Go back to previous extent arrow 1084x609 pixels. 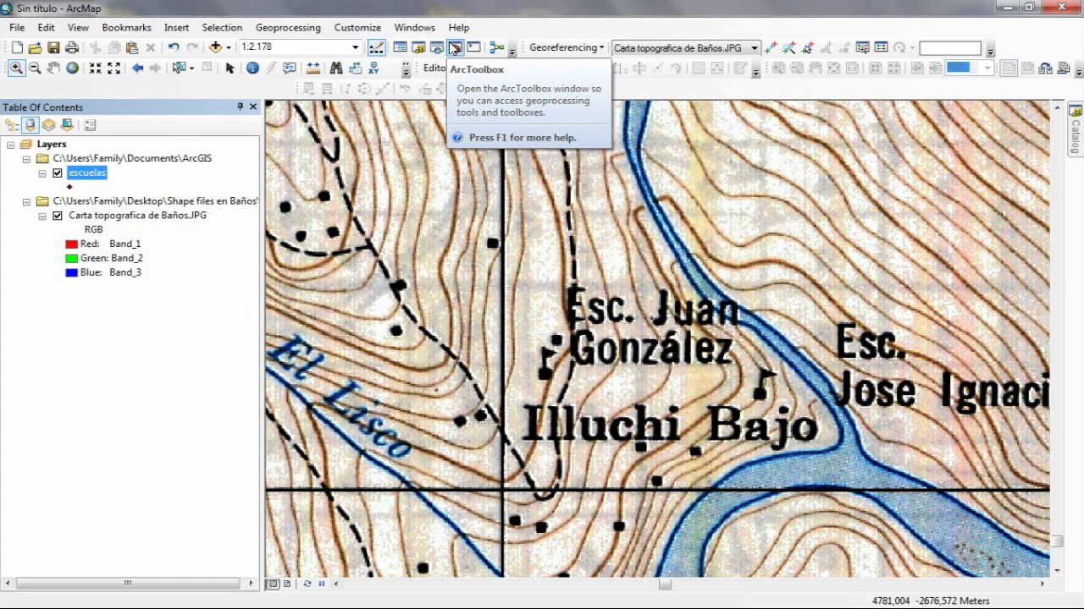pos(137,68)
